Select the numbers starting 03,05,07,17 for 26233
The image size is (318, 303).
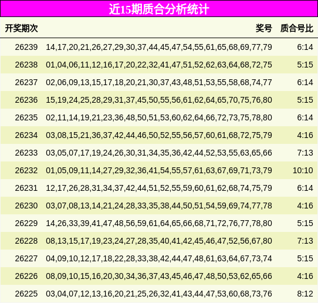[x=159, y=153]
